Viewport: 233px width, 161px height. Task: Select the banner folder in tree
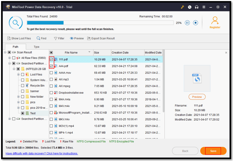point(35,91)
